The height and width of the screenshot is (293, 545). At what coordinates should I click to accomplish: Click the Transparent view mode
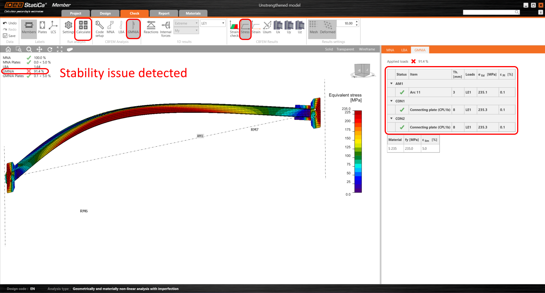coord(345,49)
